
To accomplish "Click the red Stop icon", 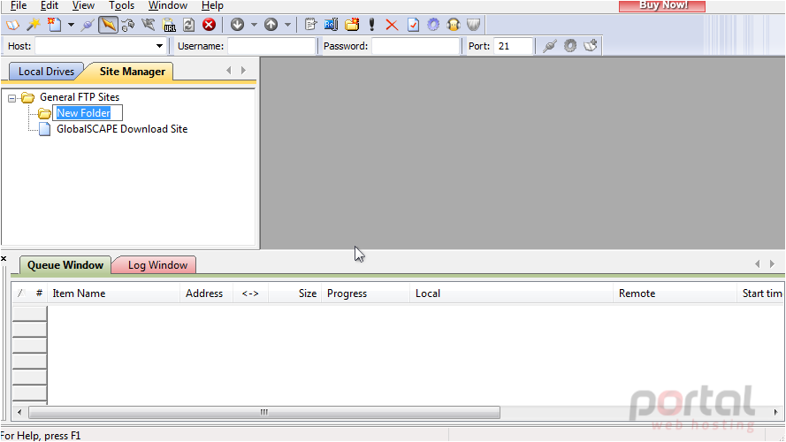I will pos(209,25).
